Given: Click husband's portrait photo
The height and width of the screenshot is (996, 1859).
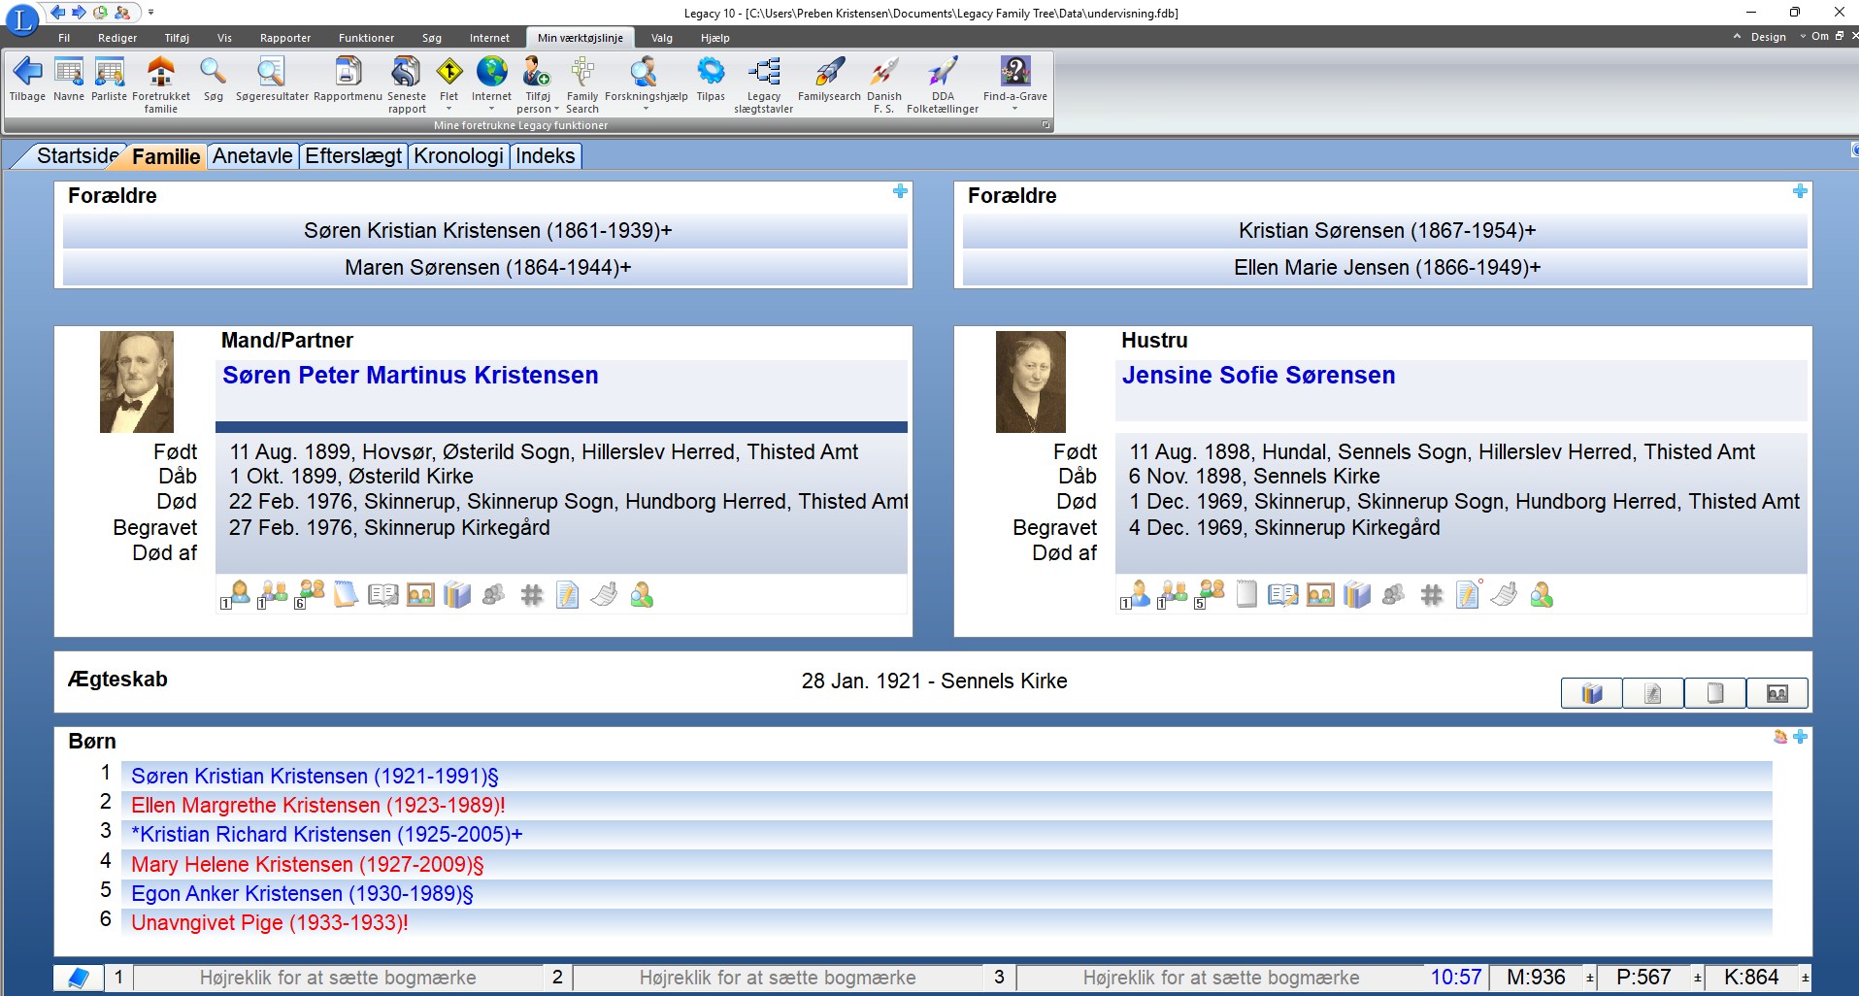Looking at the screenshot, I should 137,382.
